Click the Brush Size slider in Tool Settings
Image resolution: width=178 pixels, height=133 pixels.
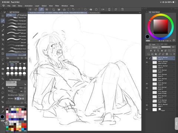(12, 89)
